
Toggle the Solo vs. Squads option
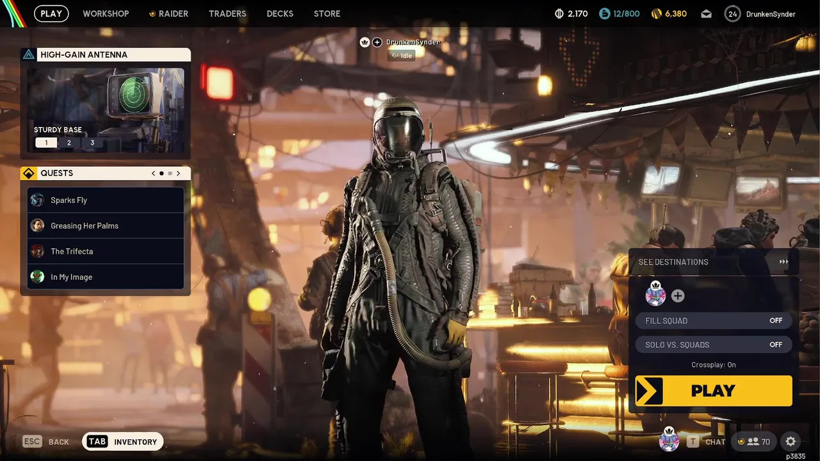coord(714,344)
